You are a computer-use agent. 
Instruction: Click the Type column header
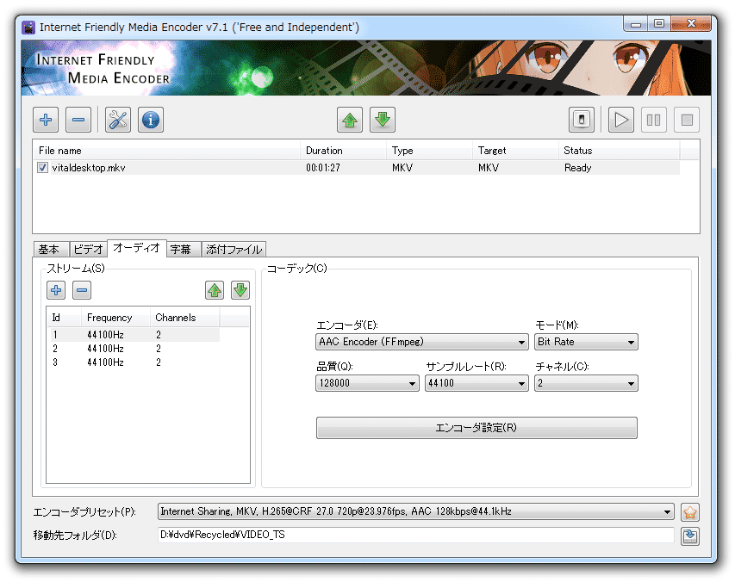point(429,151)
